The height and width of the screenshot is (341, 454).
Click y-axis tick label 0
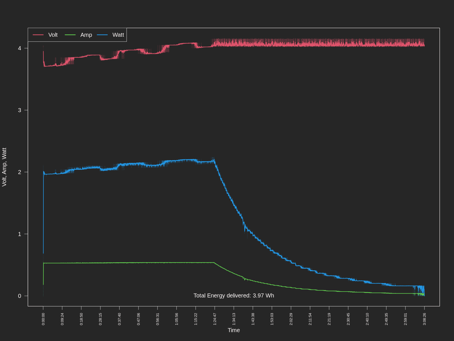coord(20,296)
